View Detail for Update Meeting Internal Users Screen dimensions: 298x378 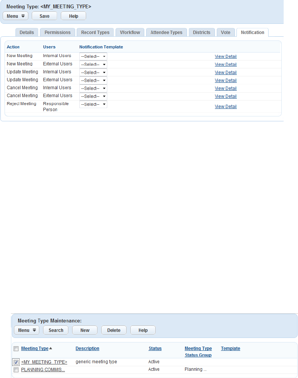pyautogui.click(x=226, y=72)
